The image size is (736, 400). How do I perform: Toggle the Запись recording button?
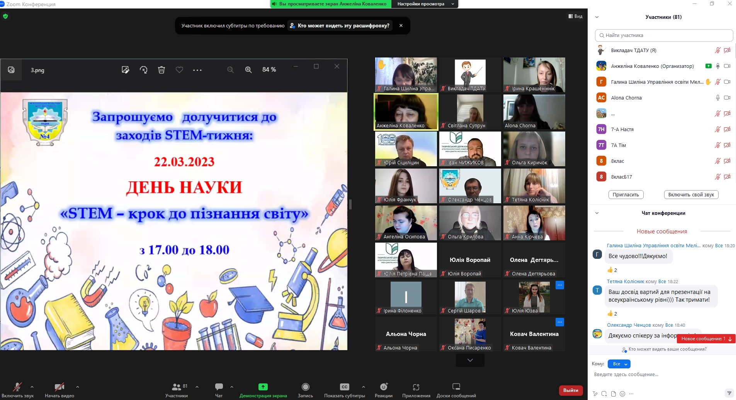305,390
